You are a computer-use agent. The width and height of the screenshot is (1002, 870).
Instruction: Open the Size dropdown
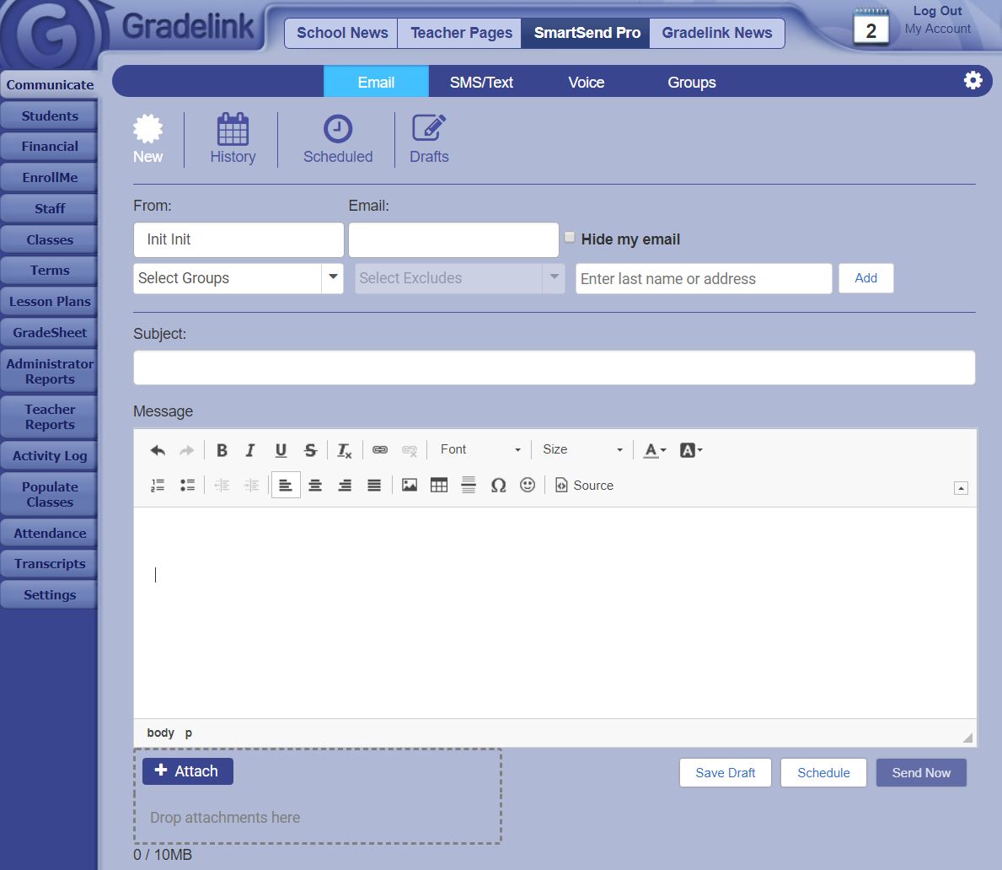[x=582, y=450]
